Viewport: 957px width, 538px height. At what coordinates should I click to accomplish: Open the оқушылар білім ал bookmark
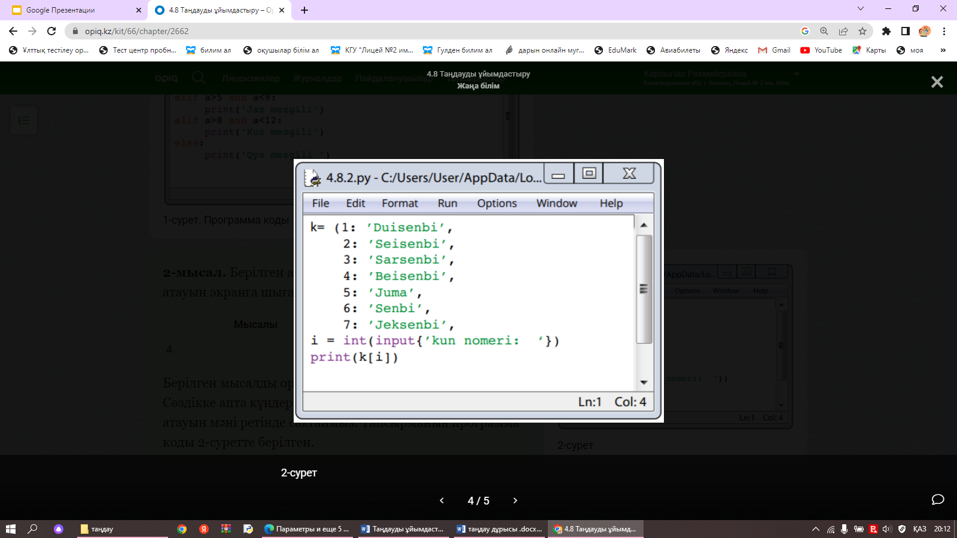pyautogui.click(x=281, y=50)
